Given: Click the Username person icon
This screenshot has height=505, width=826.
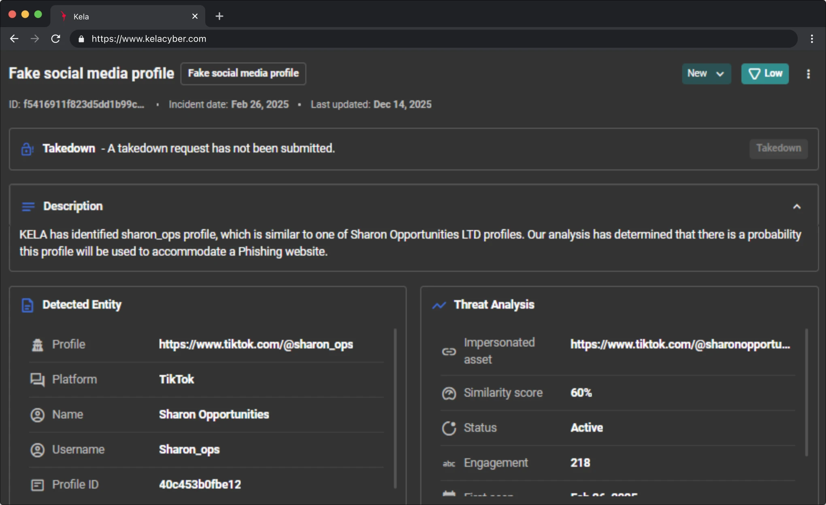Looking at the screenshot, I should pos(37,450).
